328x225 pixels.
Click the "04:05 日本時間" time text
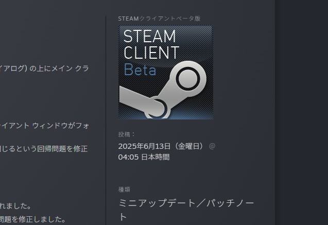144,157
